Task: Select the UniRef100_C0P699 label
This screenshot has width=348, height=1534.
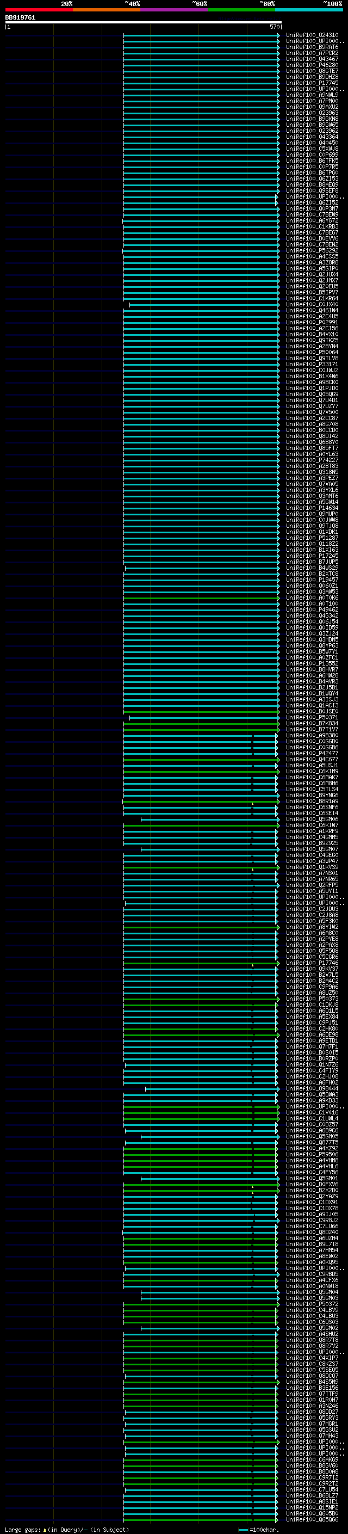Action: (x=312, y=155)
